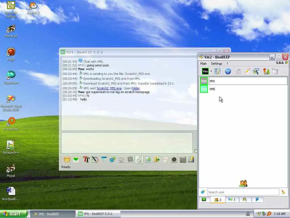The height and width of the screenshot is (218, 290).
Task: Click the grayed-out tag icon in VM2 toolbar
Action: point(238,71)
